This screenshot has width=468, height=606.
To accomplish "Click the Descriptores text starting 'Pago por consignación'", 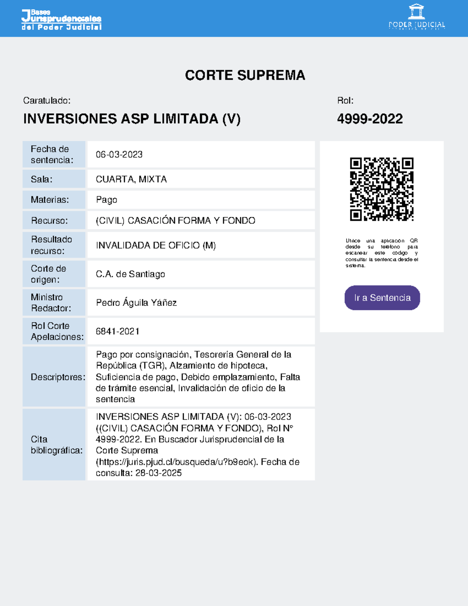I will (x=198, y=377).
